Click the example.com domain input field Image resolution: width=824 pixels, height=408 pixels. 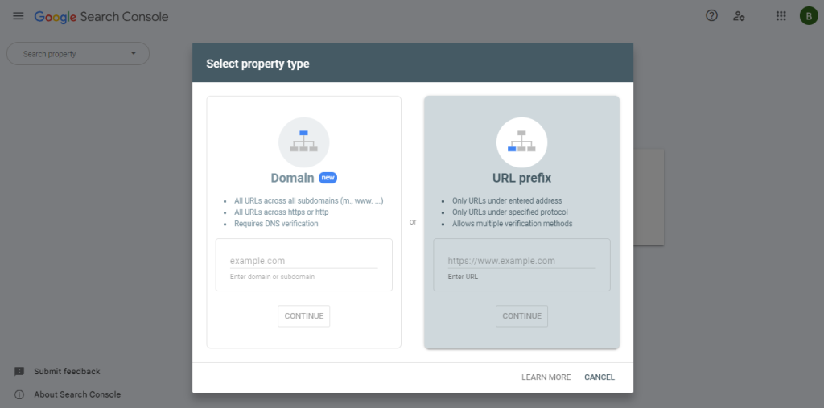point(303,261)
